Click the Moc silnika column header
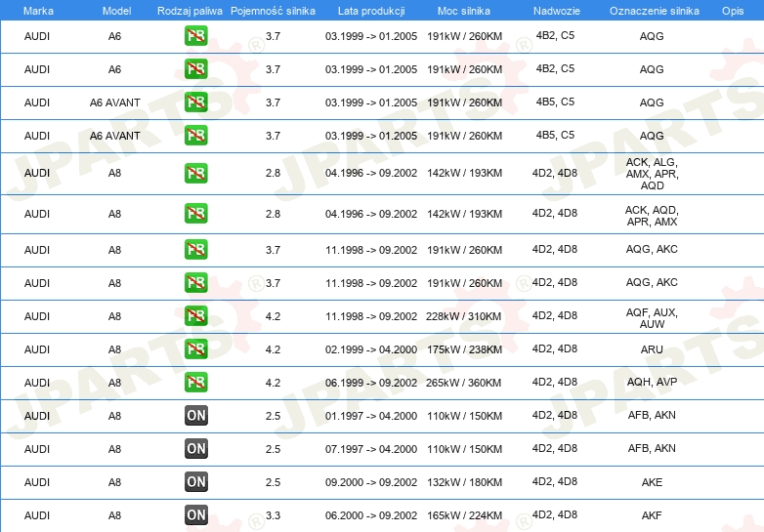The image size is (764, 532). point(464,11)
